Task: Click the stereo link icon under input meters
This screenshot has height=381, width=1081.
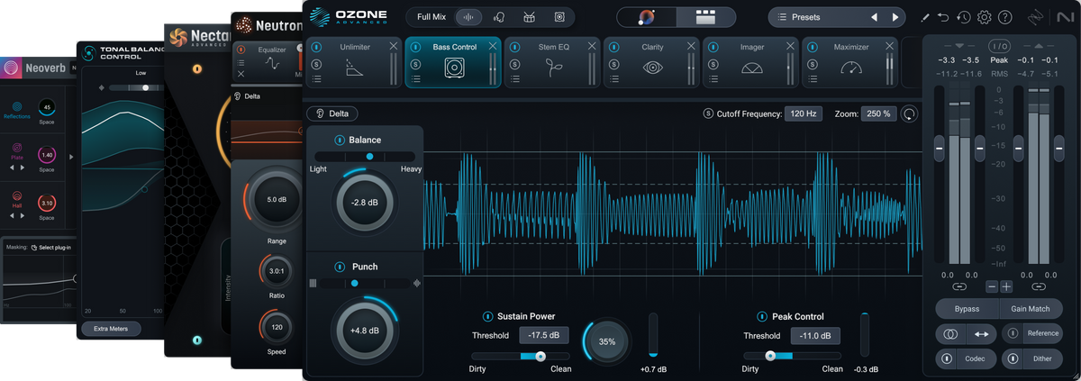Action: pyautogui.click(x=959, y=286)
